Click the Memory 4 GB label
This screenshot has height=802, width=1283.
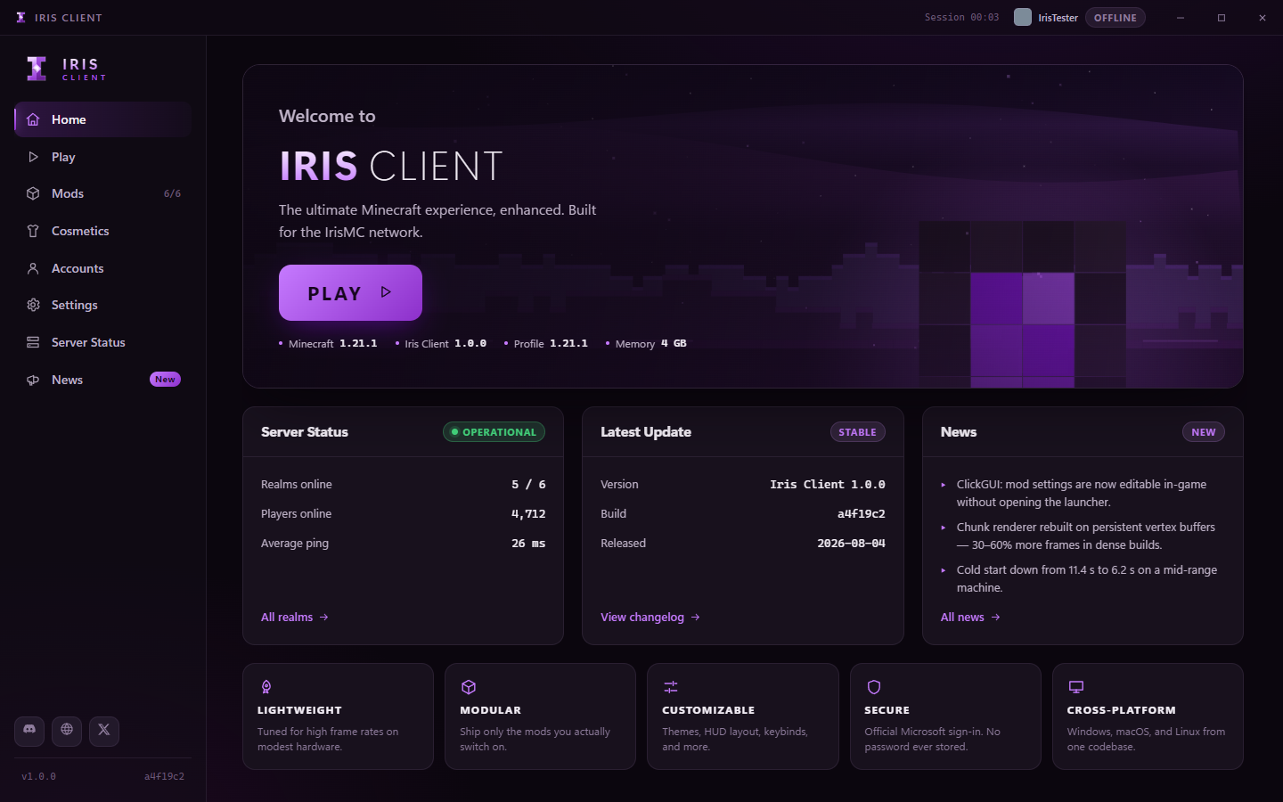[x=646, y=343]
